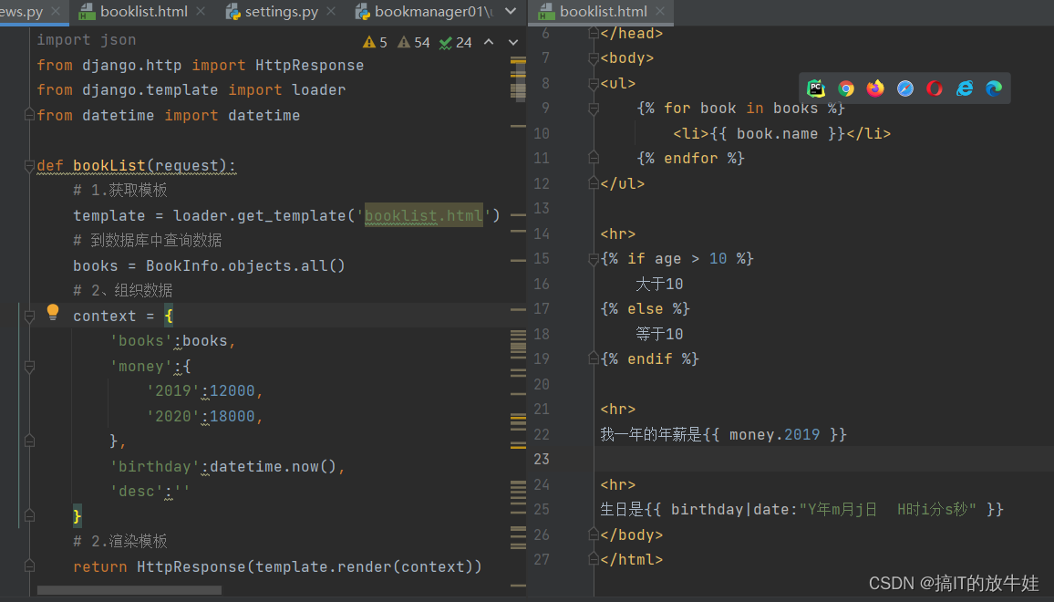Go to previous highlighted error arrow

pos(489,42)
